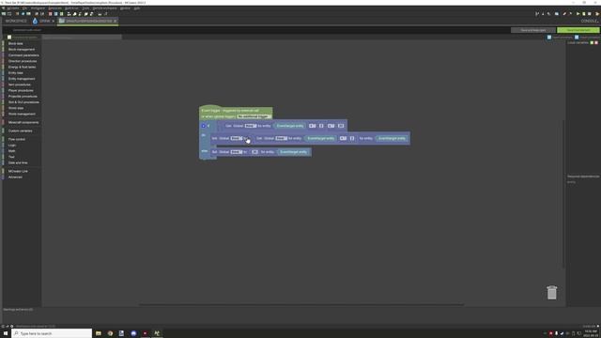601x338 pixels.
Task: Open the CONSOLE tab
Action: [590, 21]
